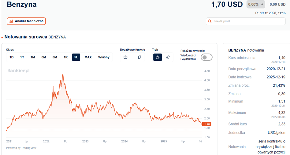Switch chart to 1R period

coord(66,57)
